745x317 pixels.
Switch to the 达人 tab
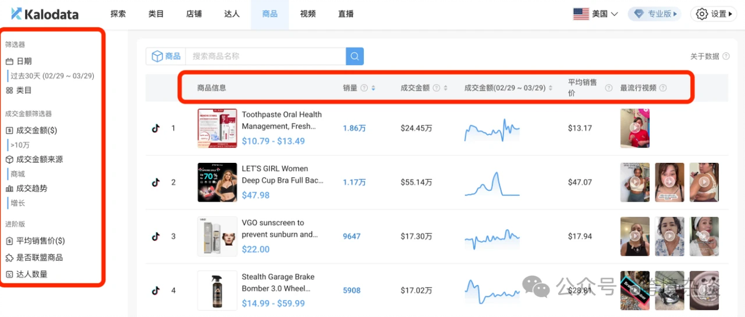(232, 14)
